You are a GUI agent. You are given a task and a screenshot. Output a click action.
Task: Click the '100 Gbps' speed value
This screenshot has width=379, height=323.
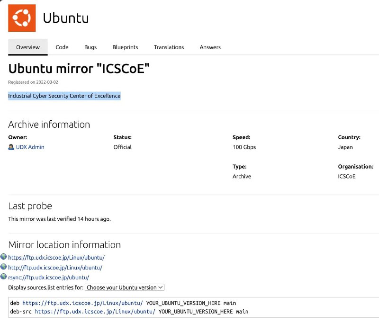pyautogui.click(x=244, y=147)
